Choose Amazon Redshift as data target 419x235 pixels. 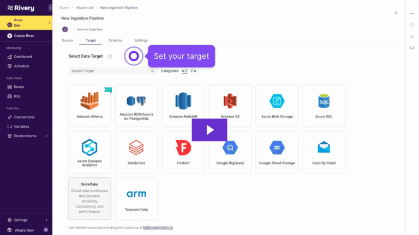click(x=183, y=105)
